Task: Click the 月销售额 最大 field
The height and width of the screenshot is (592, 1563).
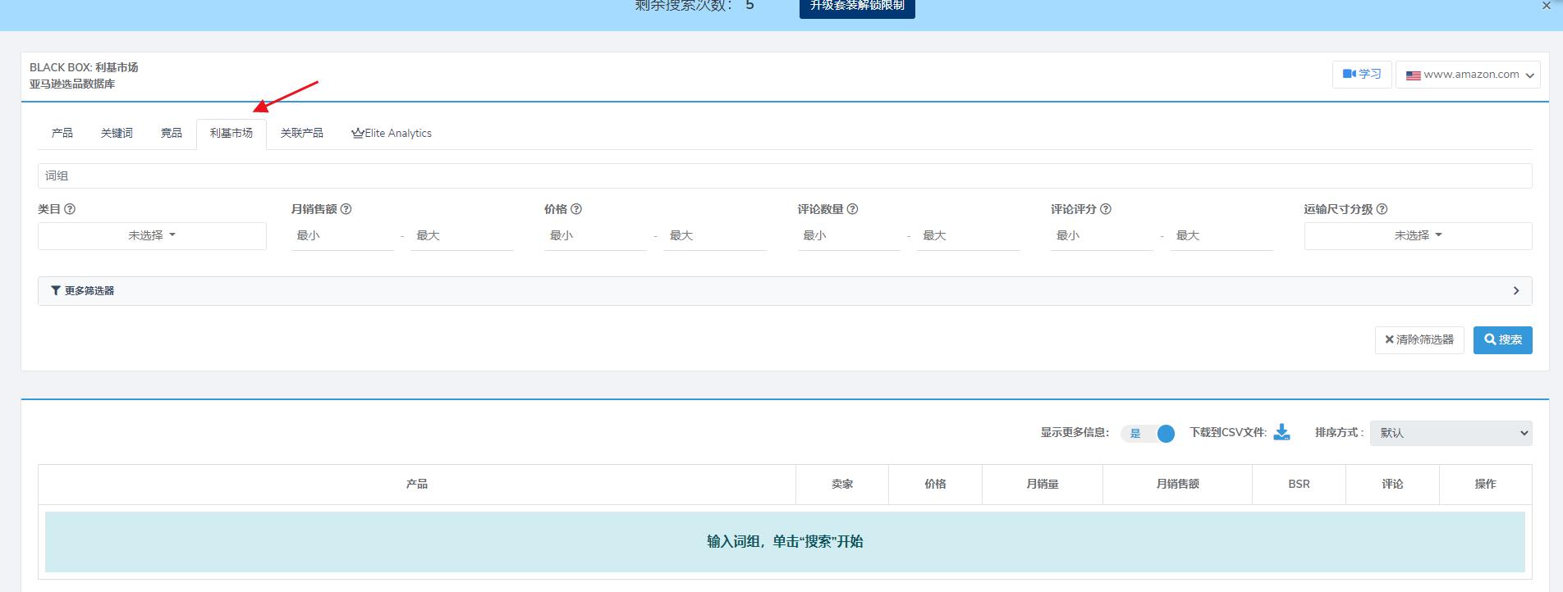Action: coord(462,236)
